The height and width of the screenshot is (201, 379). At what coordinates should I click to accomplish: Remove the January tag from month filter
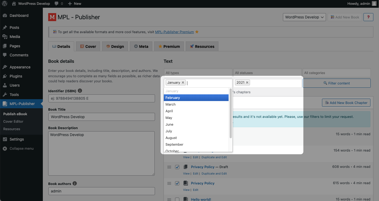coord(183,83)
